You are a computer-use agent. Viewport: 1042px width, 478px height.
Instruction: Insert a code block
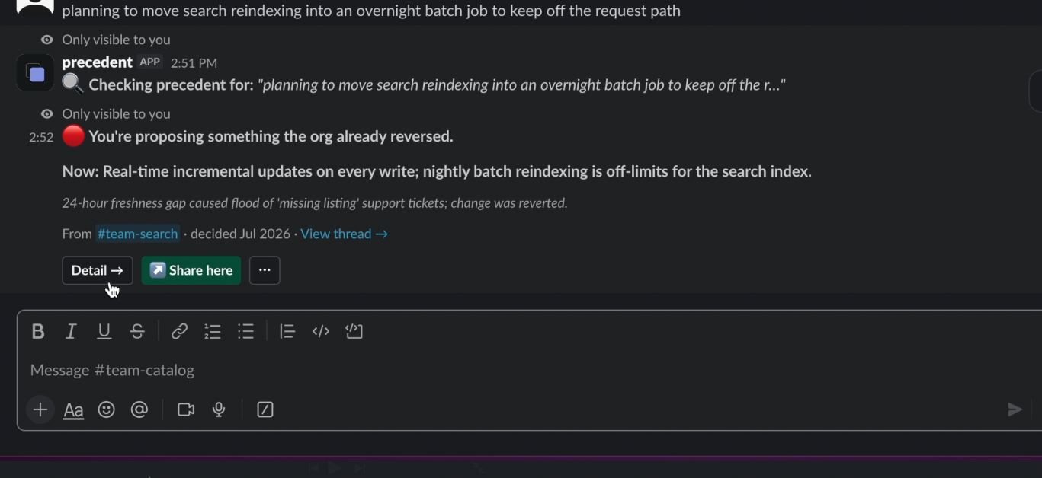coord(354,331)
